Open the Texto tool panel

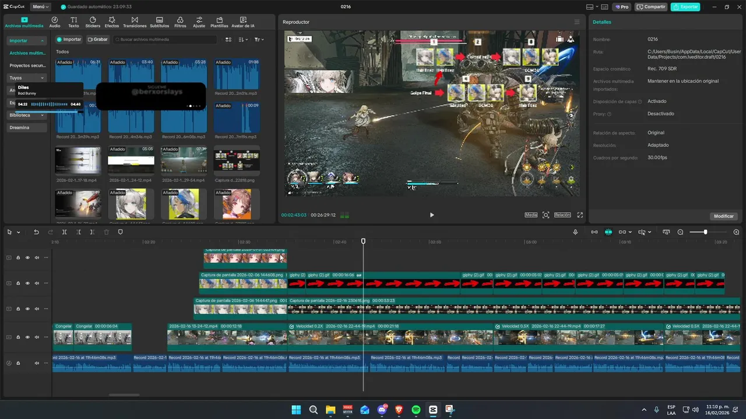point(73,22)
